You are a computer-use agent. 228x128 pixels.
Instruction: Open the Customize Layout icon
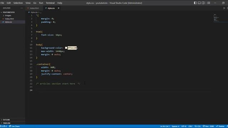tap(209, 3)
